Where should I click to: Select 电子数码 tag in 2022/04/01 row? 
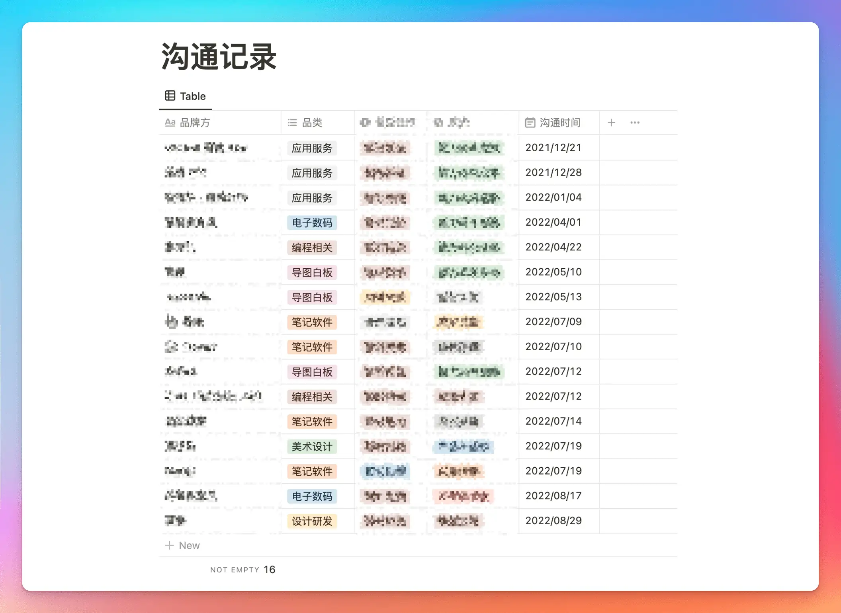[x=312, y=223]
